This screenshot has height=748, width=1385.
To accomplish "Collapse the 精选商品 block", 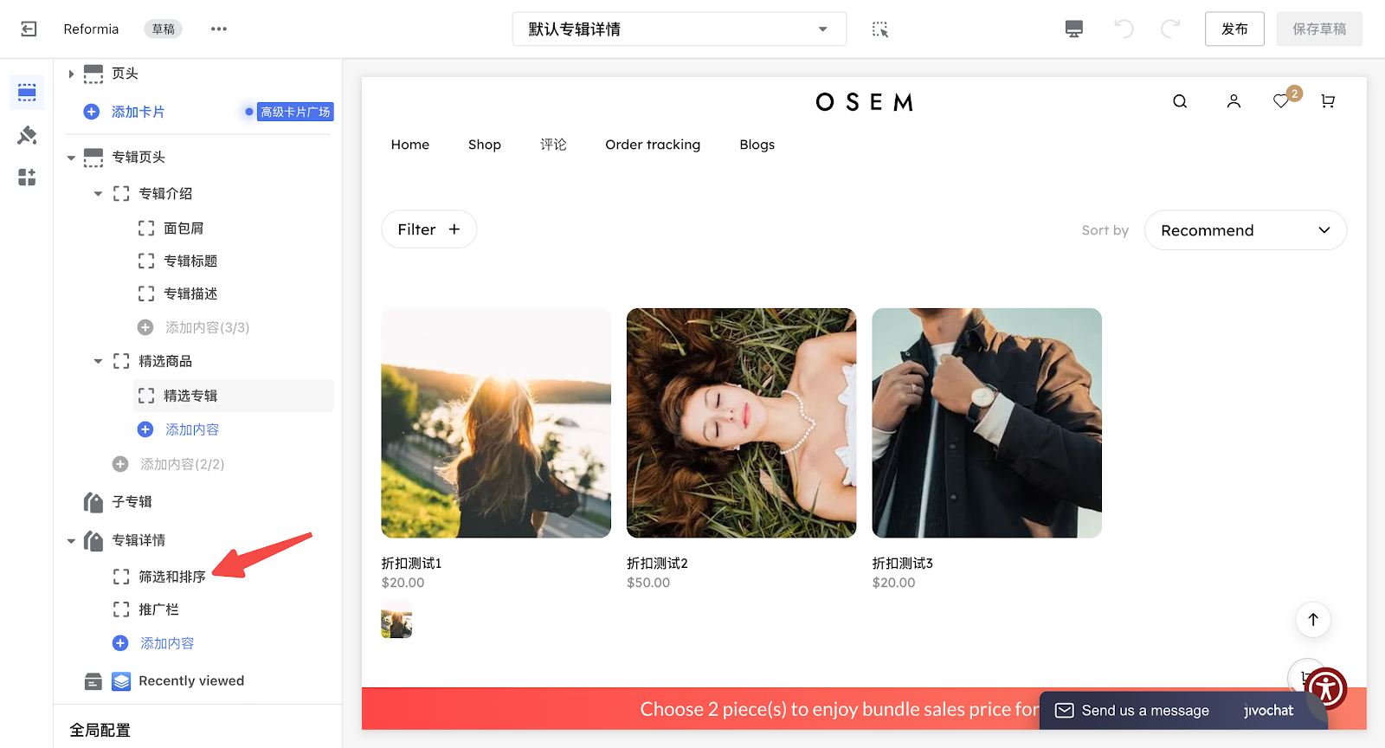I will pyautogui.click(x=98, y=362).
